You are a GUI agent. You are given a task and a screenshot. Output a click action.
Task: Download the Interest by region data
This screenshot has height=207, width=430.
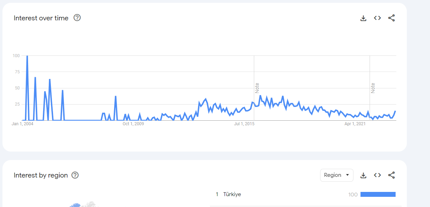363,175
